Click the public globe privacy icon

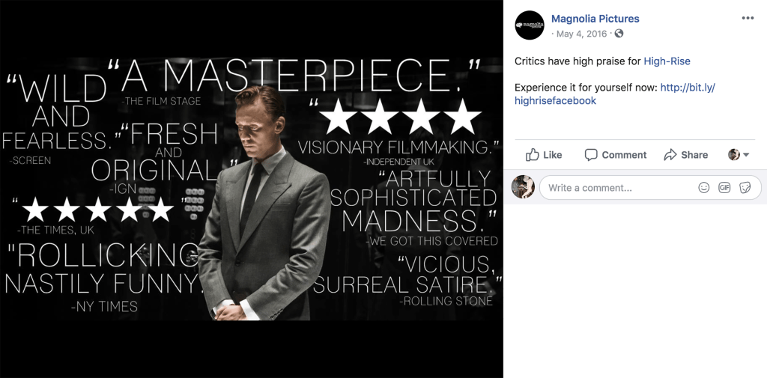[x=619, y=34]
